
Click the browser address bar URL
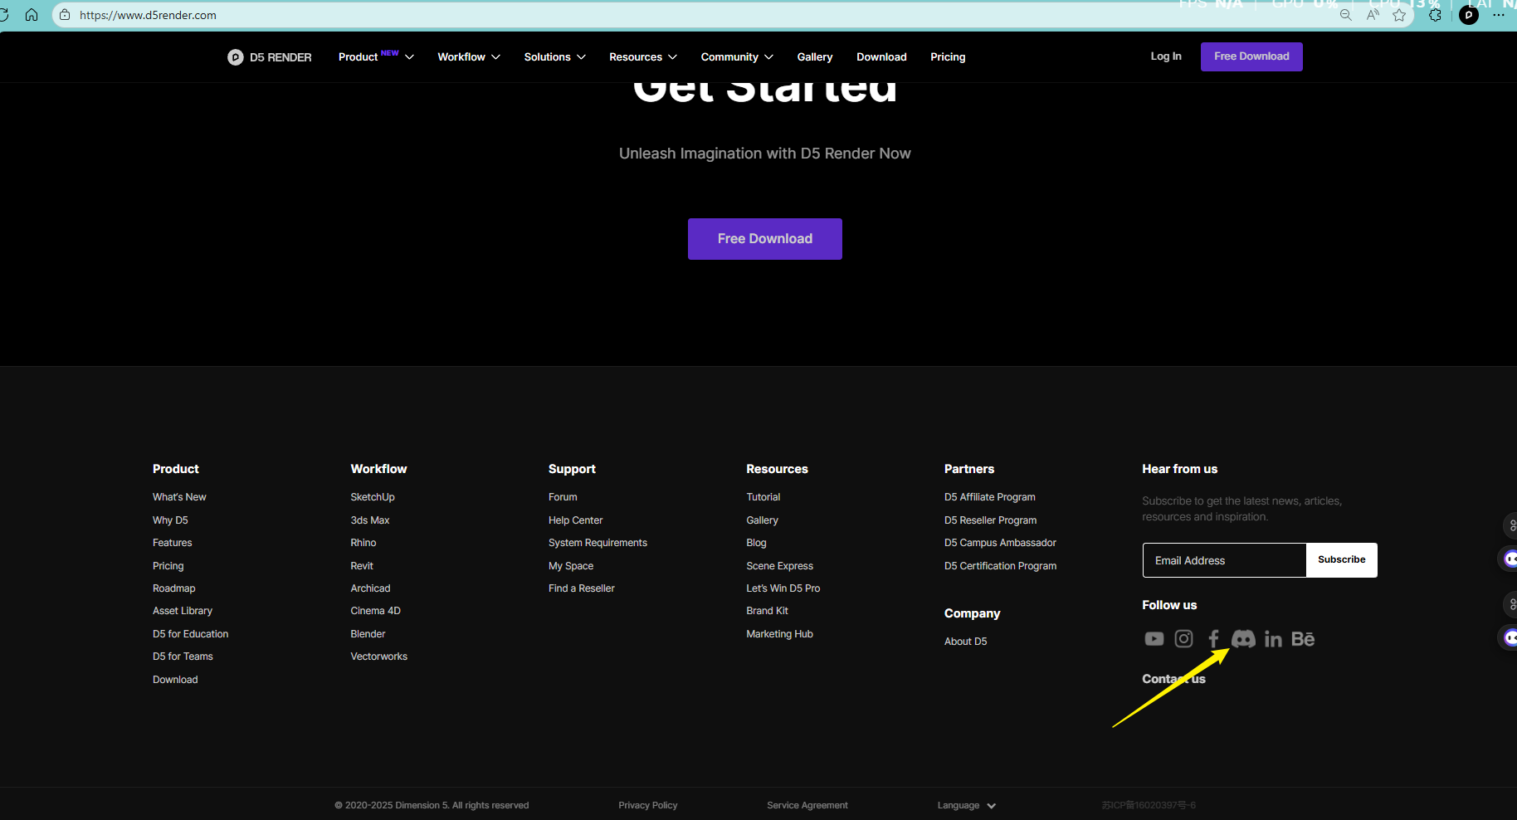[148, 15]
